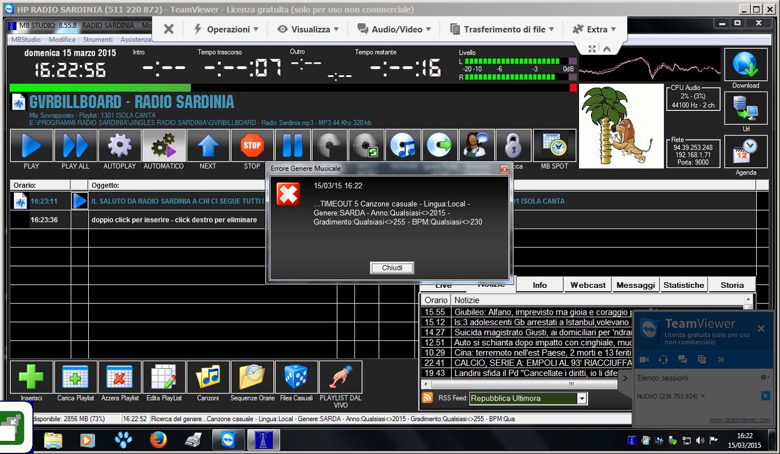The width and height of the screenshot is (780, 454).
Task: Click the PLAYLIST DAL VIVO hand icon
Action: (340, 377)
